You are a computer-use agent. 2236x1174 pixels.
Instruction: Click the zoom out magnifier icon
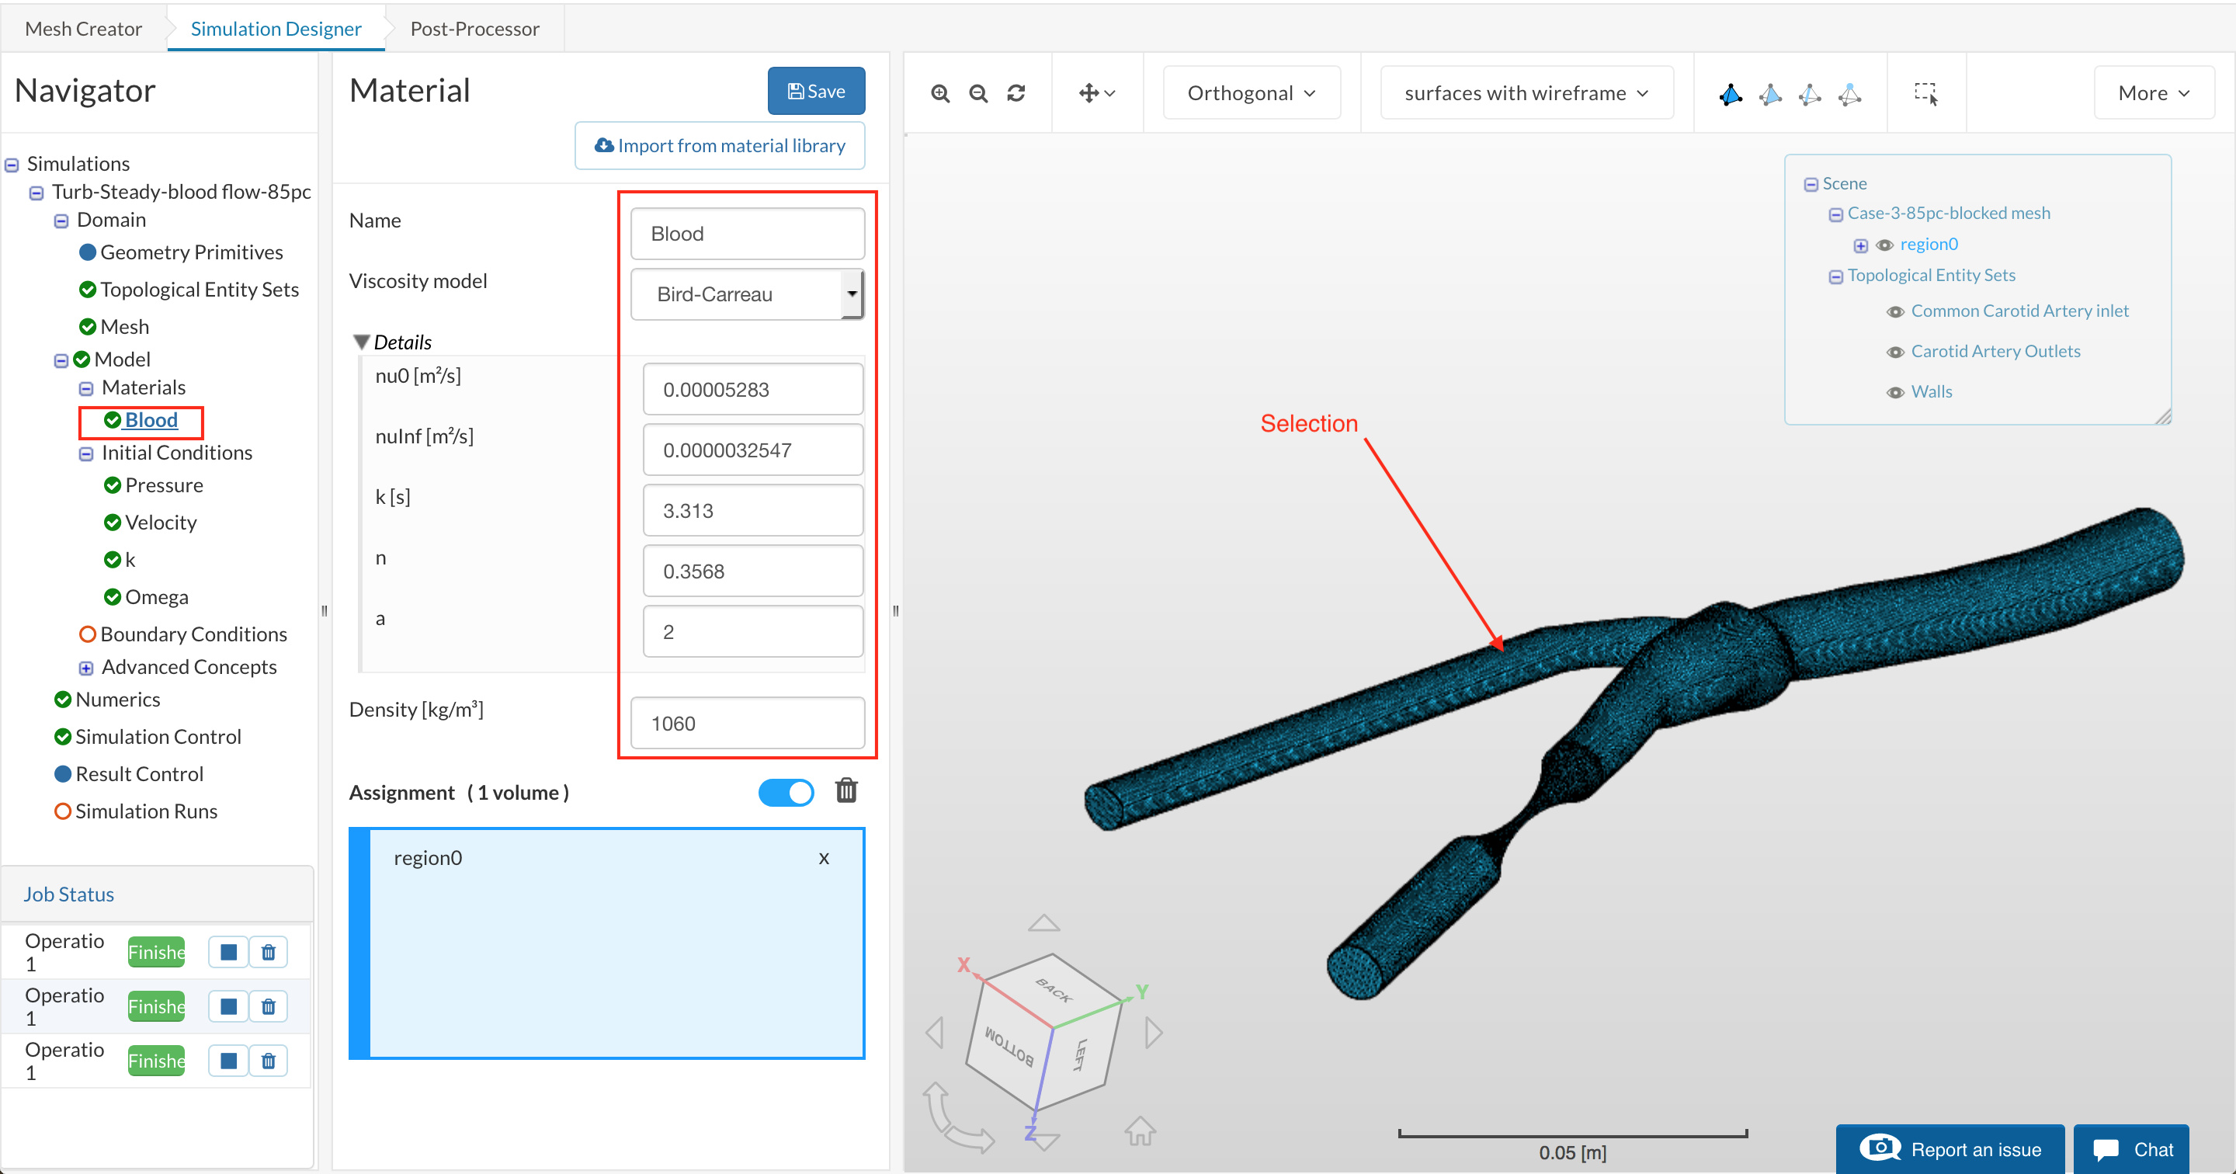(x=978, y=93)
